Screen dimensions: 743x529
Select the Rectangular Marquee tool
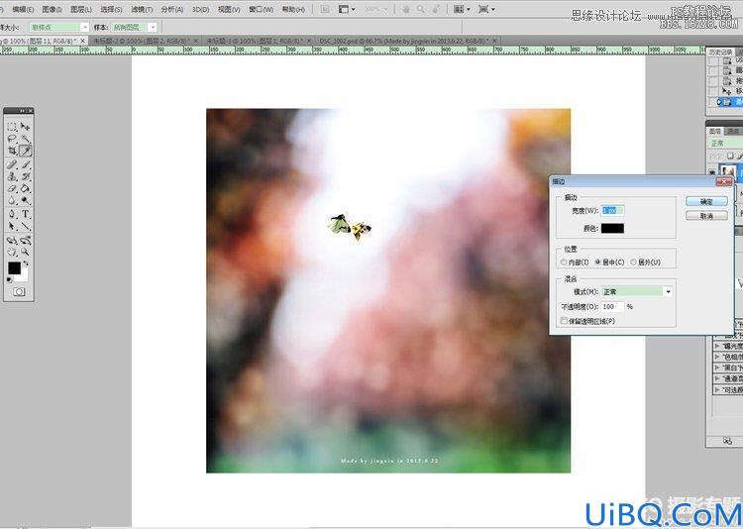12,127
